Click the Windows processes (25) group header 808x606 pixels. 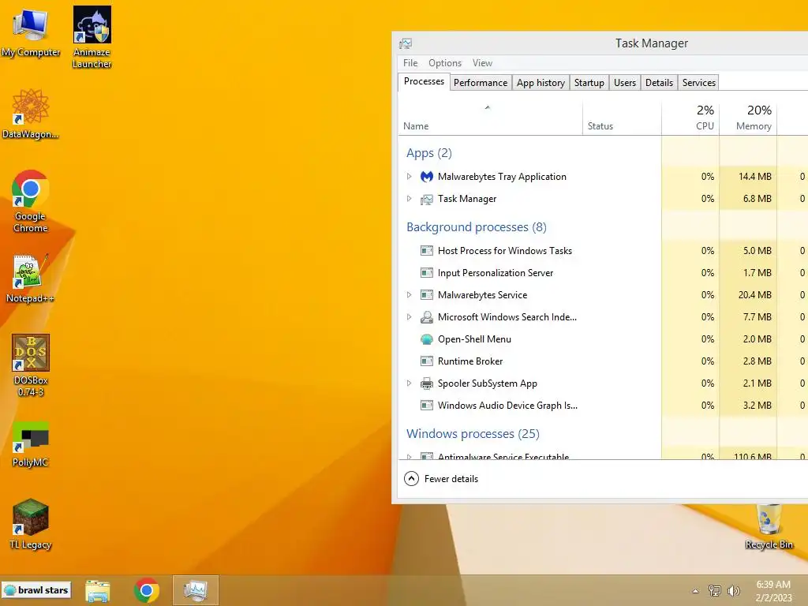pyautogui.click(x=473, y=434)
